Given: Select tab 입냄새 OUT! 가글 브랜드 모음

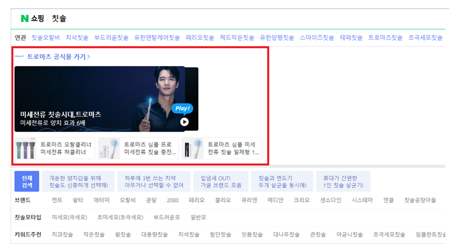Looking at the screenshot, I should [221, 182].
